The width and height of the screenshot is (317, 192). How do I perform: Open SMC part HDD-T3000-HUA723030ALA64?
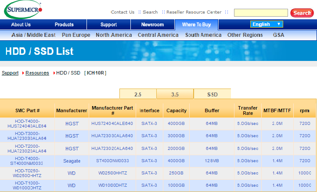pos(27,136)
